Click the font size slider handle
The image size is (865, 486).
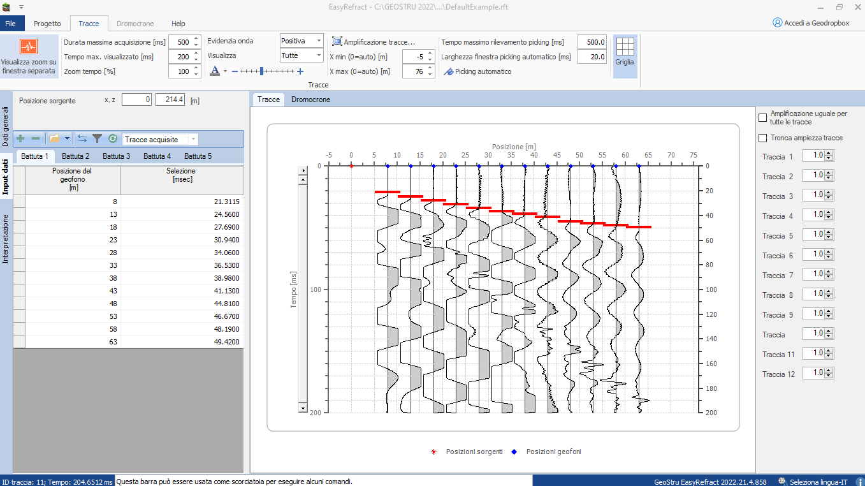(261, 71)
